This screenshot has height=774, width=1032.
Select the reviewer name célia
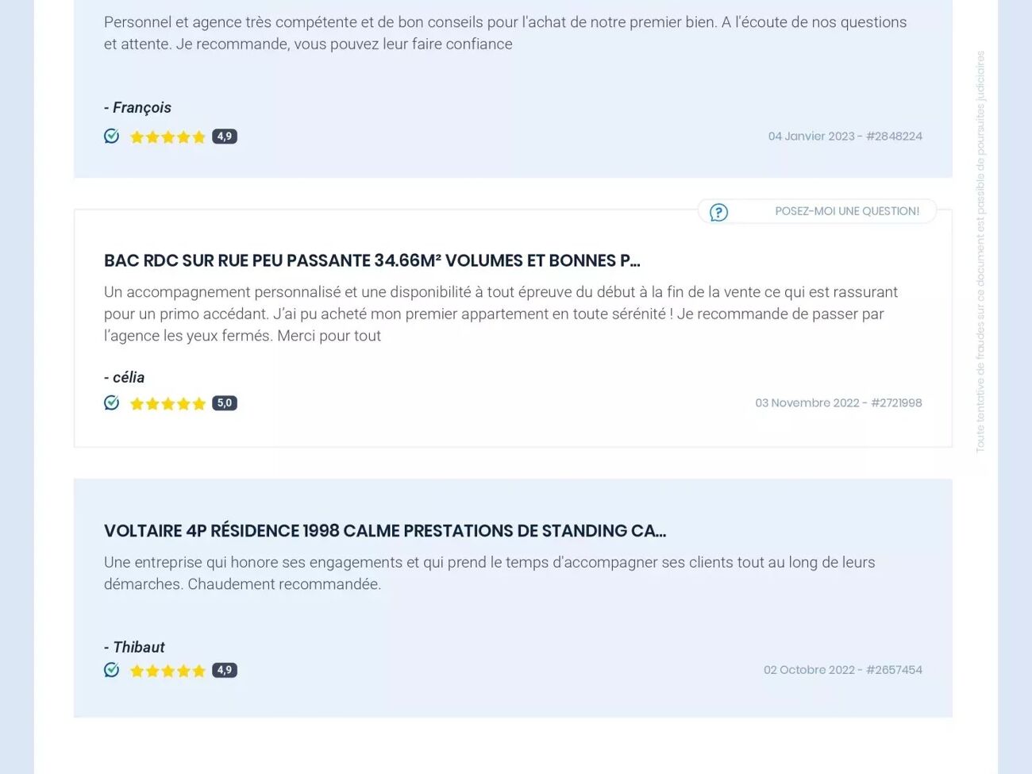tap(128, 377)
